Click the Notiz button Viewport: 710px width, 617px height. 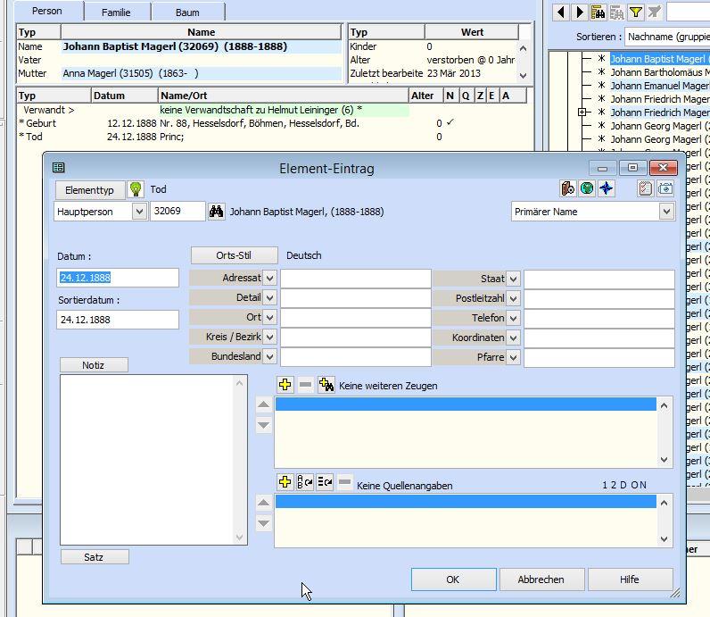click(94, 365)
